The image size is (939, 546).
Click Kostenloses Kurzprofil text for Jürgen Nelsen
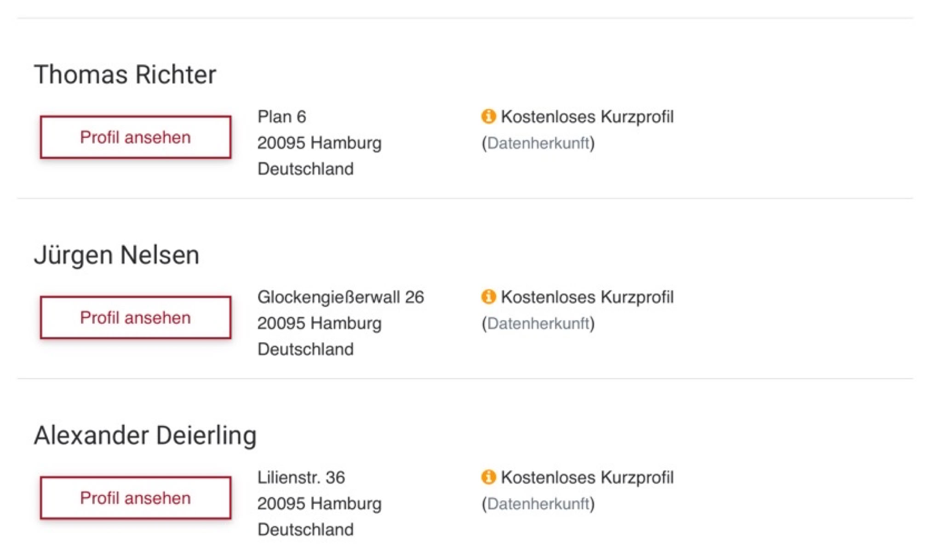coord(587,297)
